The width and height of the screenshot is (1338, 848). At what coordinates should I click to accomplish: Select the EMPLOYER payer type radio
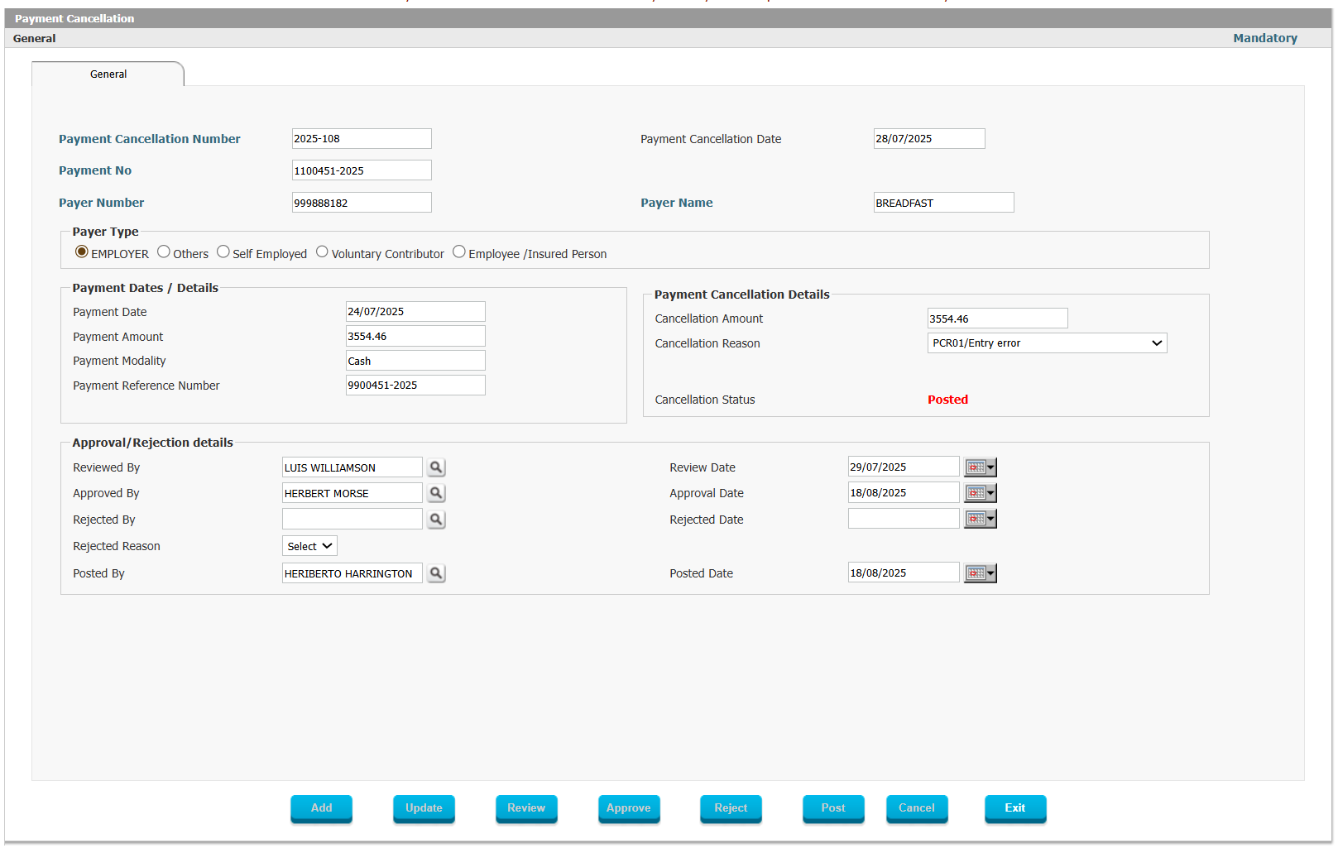(82, 252)
